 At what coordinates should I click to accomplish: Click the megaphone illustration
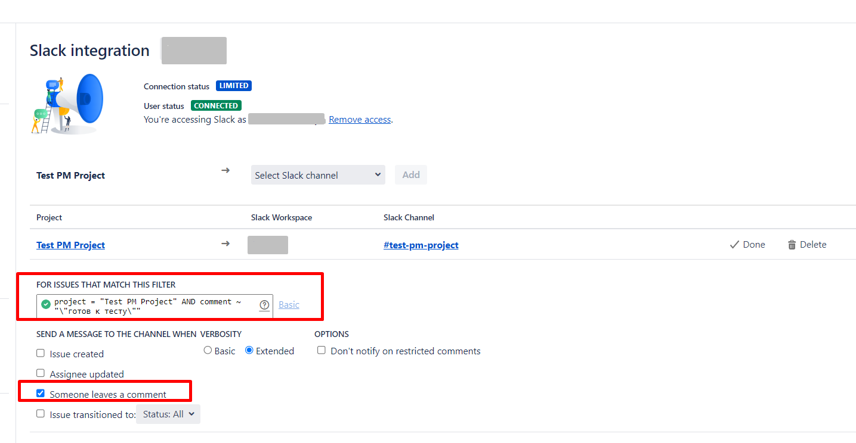pyautogui.click(x=68, y=103)
